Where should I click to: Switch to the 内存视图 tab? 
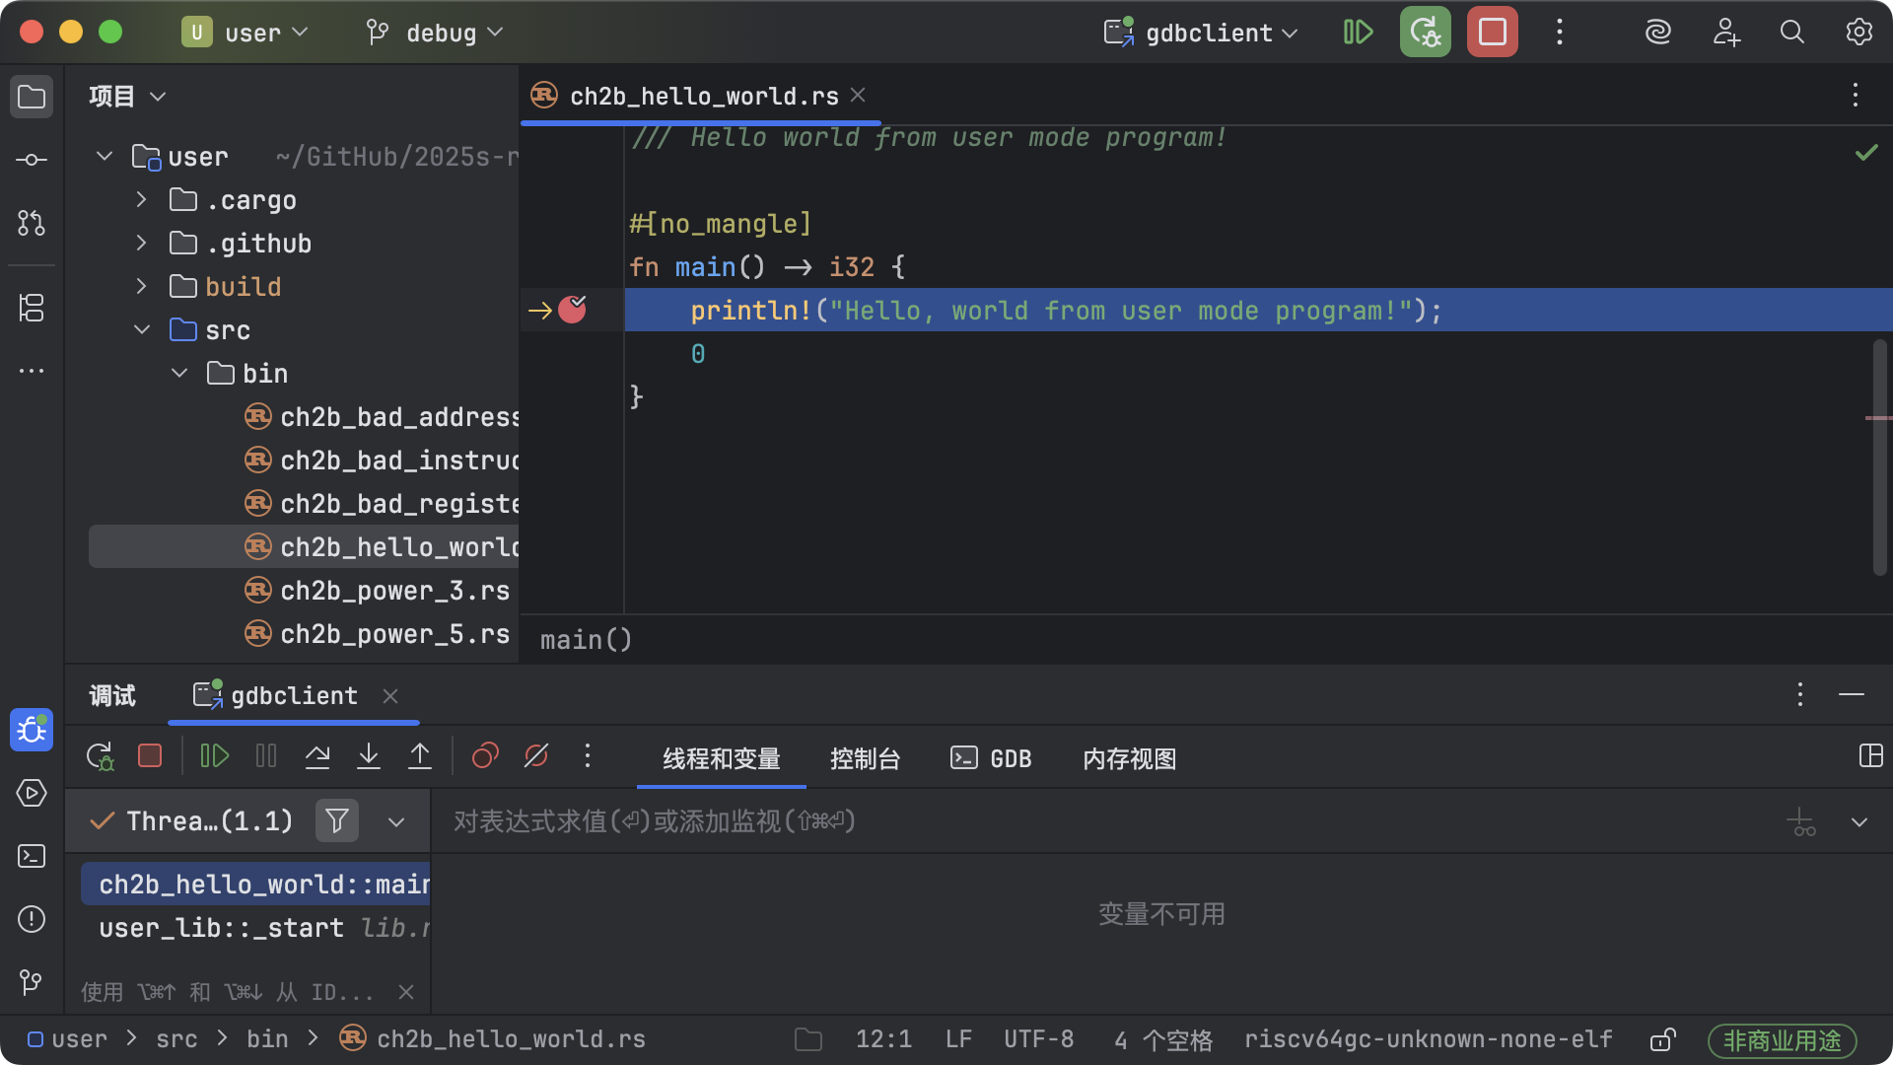[1129, 758]
